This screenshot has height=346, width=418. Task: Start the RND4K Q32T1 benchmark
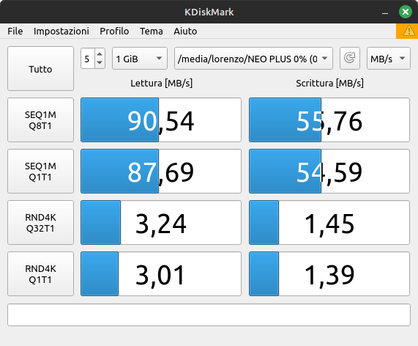[x=40, y=222]
